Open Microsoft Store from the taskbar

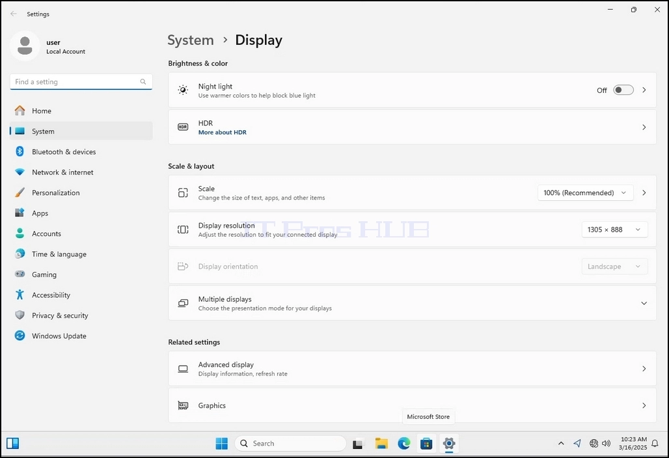tap(426, 444)
